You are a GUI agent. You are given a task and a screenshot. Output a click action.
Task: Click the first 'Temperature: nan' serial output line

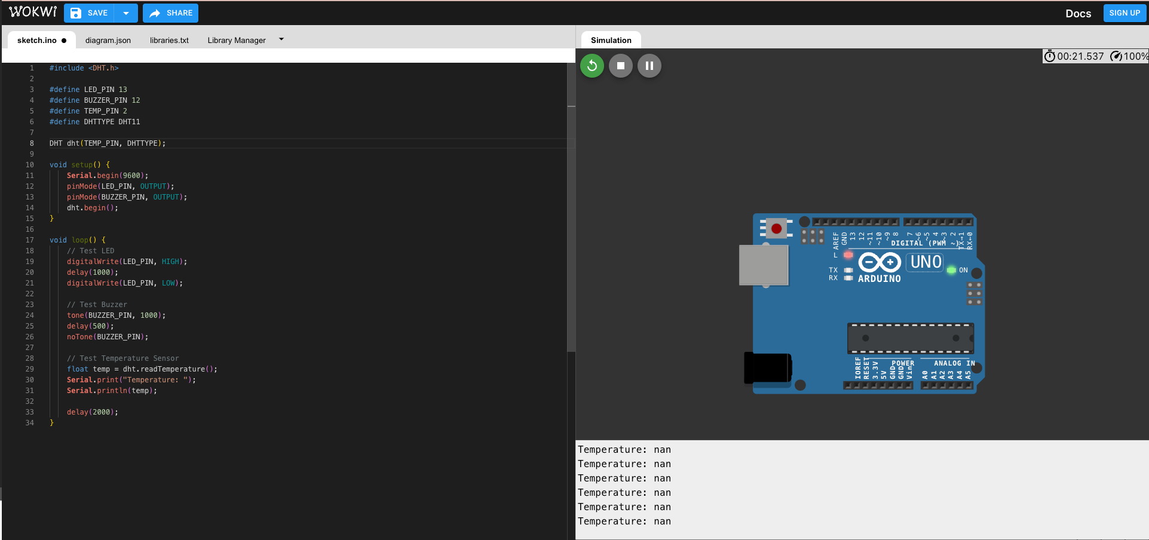[x=624, y=450]
